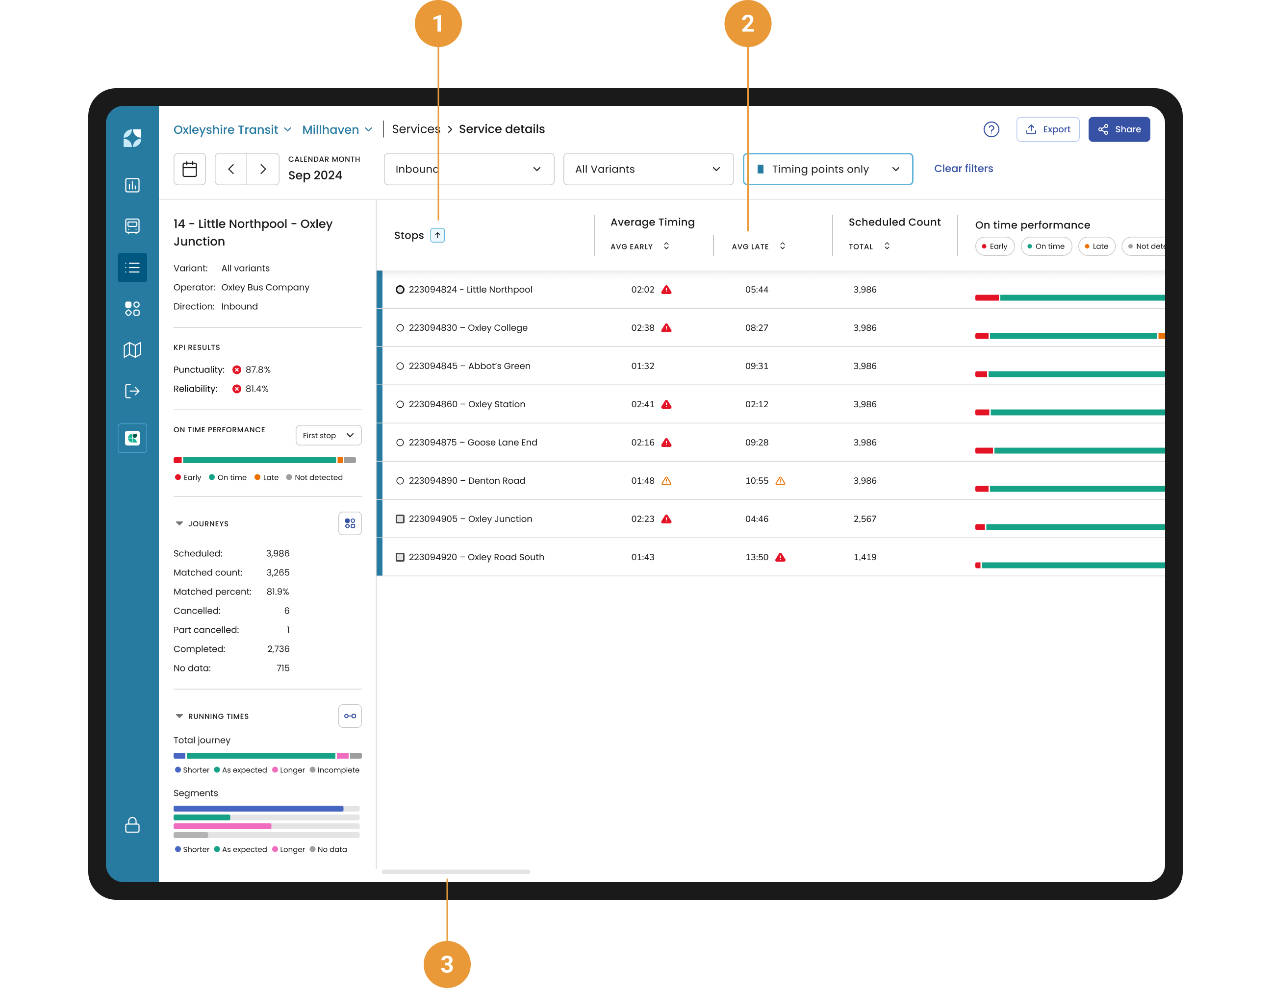Viewport: 1271px width, 988px height.
Task: Click the Clear filters link
Action: coord(963,169)
